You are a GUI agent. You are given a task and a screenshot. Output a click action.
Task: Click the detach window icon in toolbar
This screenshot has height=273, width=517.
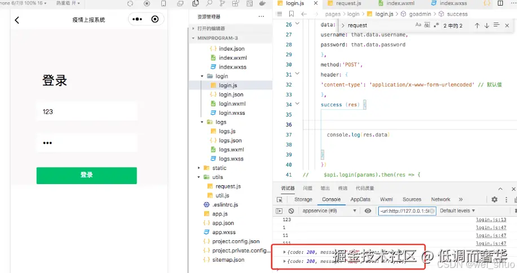[180, 3]
